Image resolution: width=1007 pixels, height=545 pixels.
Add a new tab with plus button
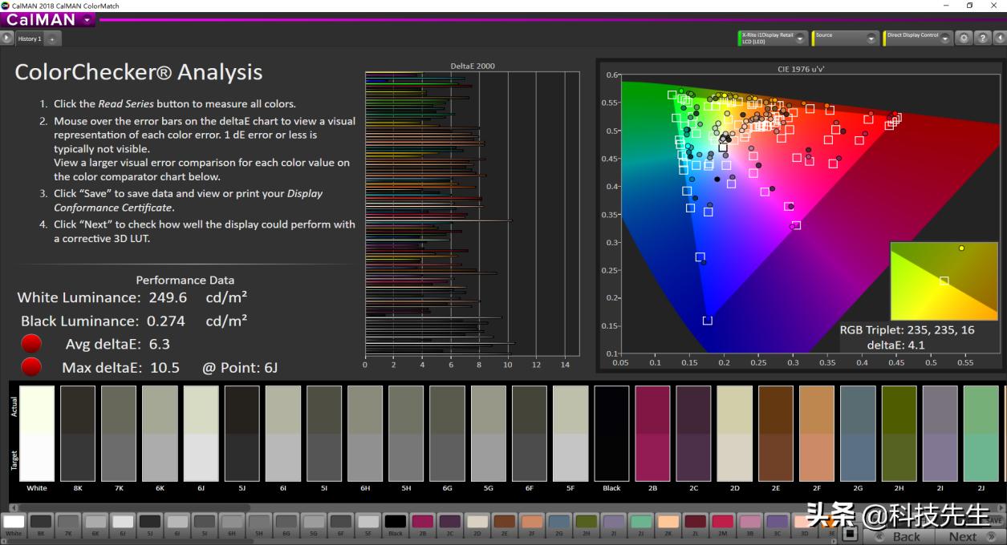52,38
